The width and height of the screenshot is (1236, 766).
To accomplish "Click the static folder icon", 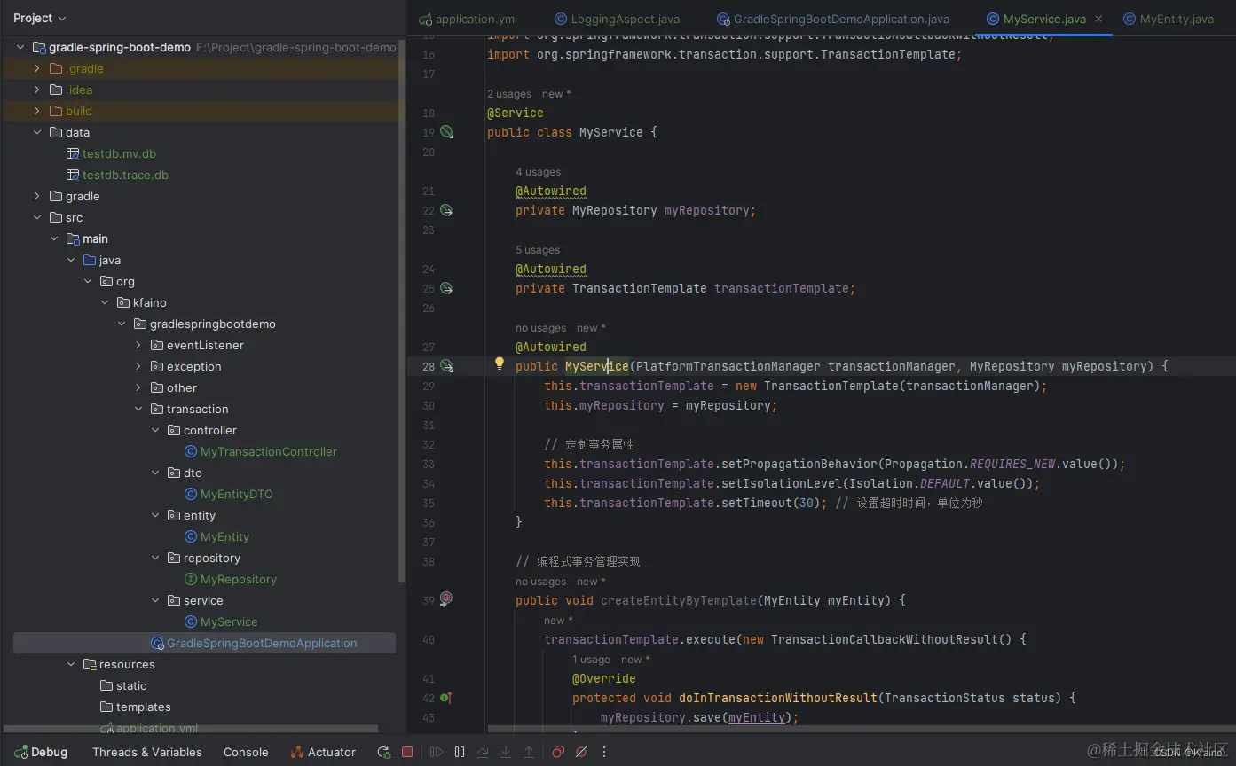I will pos(106,685).
